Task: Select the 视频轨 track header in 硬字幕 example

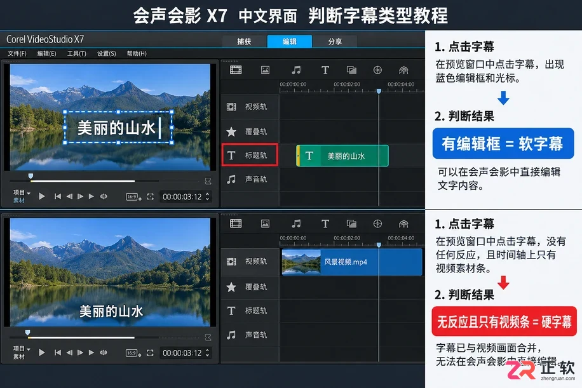Action: (x=250, y=262)
